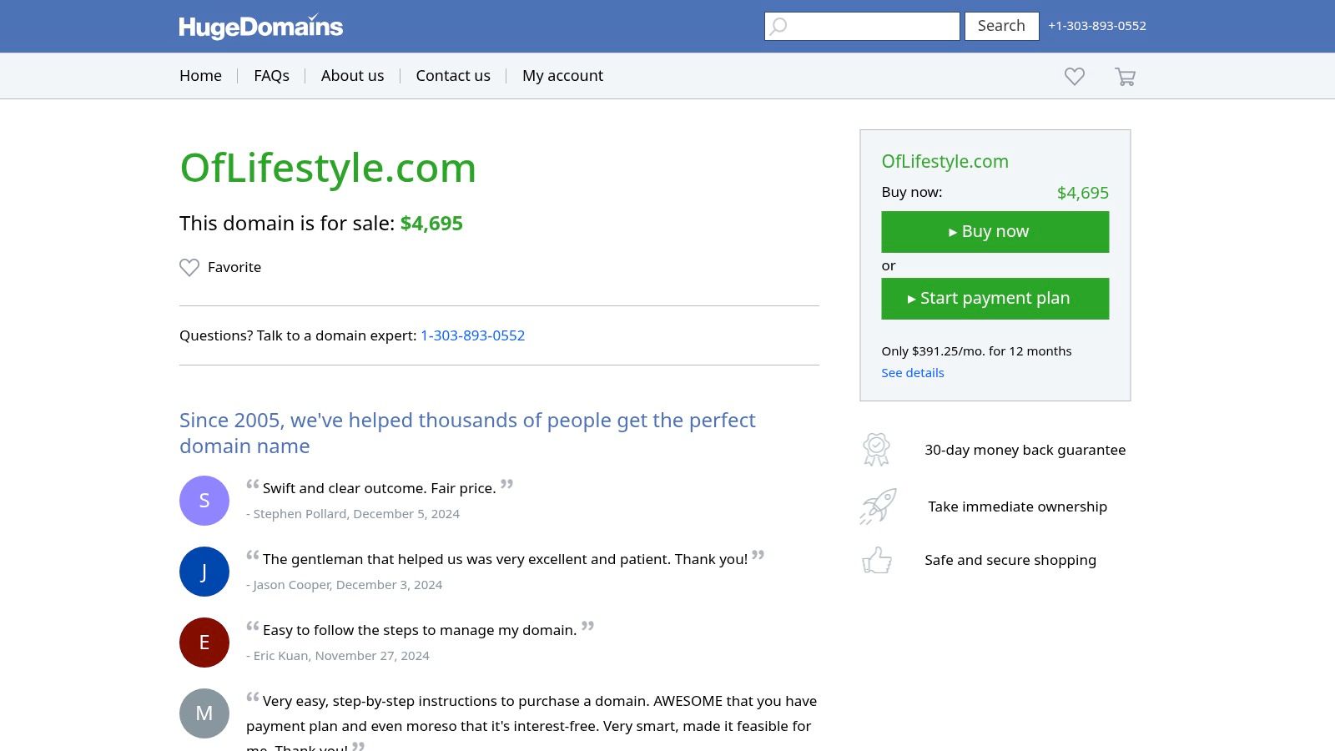Click the money back guarantee badge icon
1335x751 pixels.
pyautogui.click(x=876, y=450)
